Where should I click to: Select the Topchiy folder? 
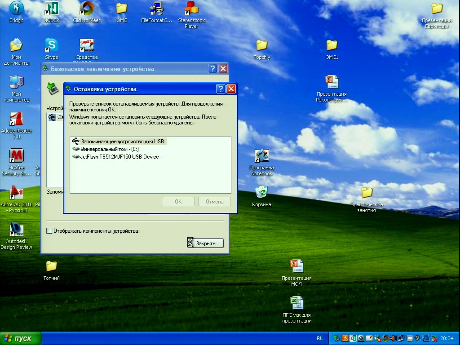pos(262,49)
